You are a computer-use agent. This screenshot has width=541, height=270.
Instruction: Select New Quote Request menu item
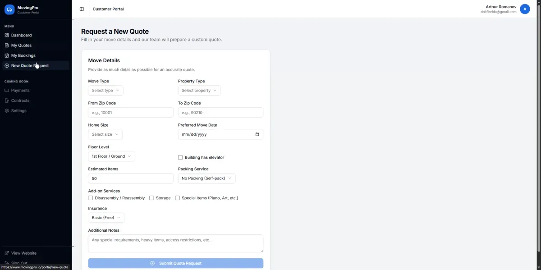click(x=30, y=66)
